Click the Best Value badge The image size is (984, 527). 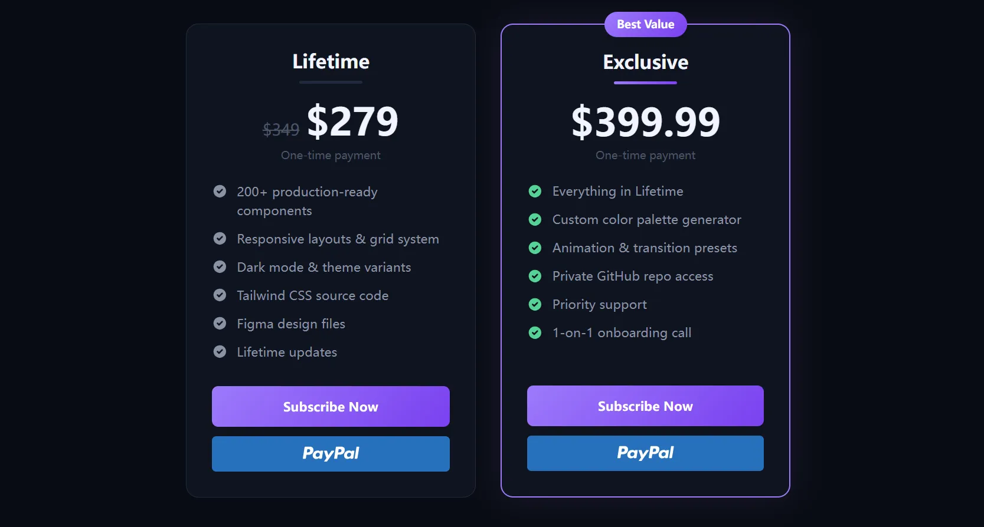(645, 24)
